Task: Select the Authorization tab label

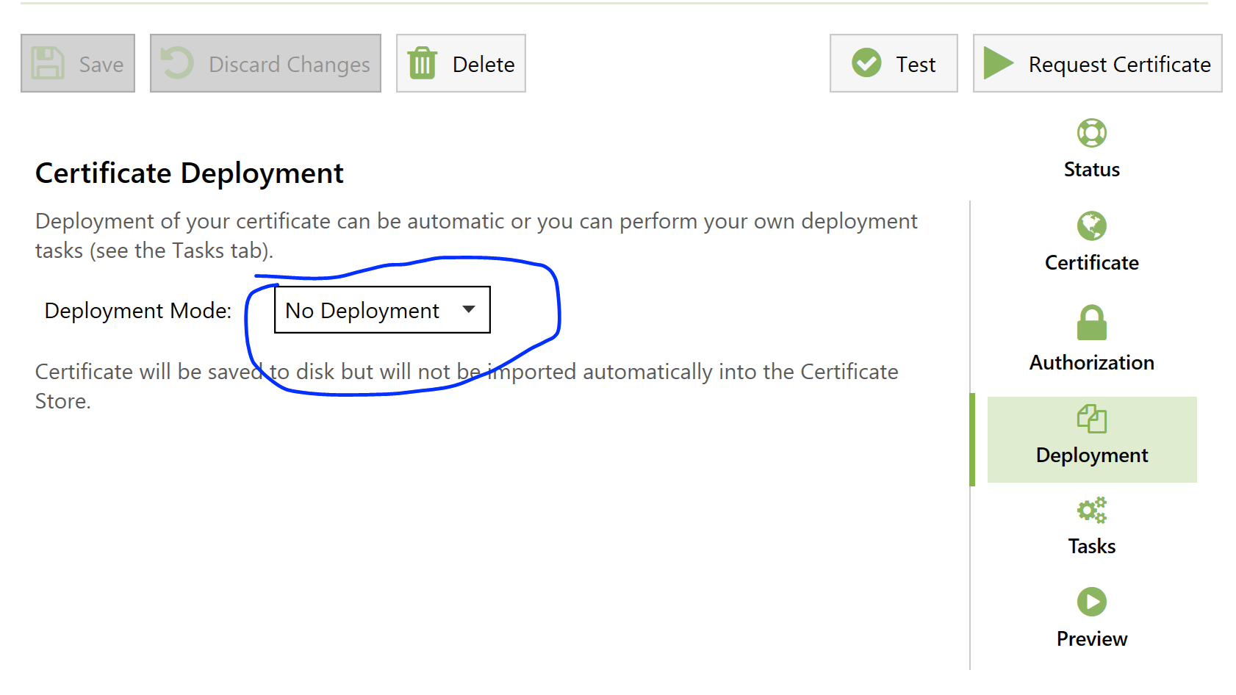Action: coord(1091,363)
